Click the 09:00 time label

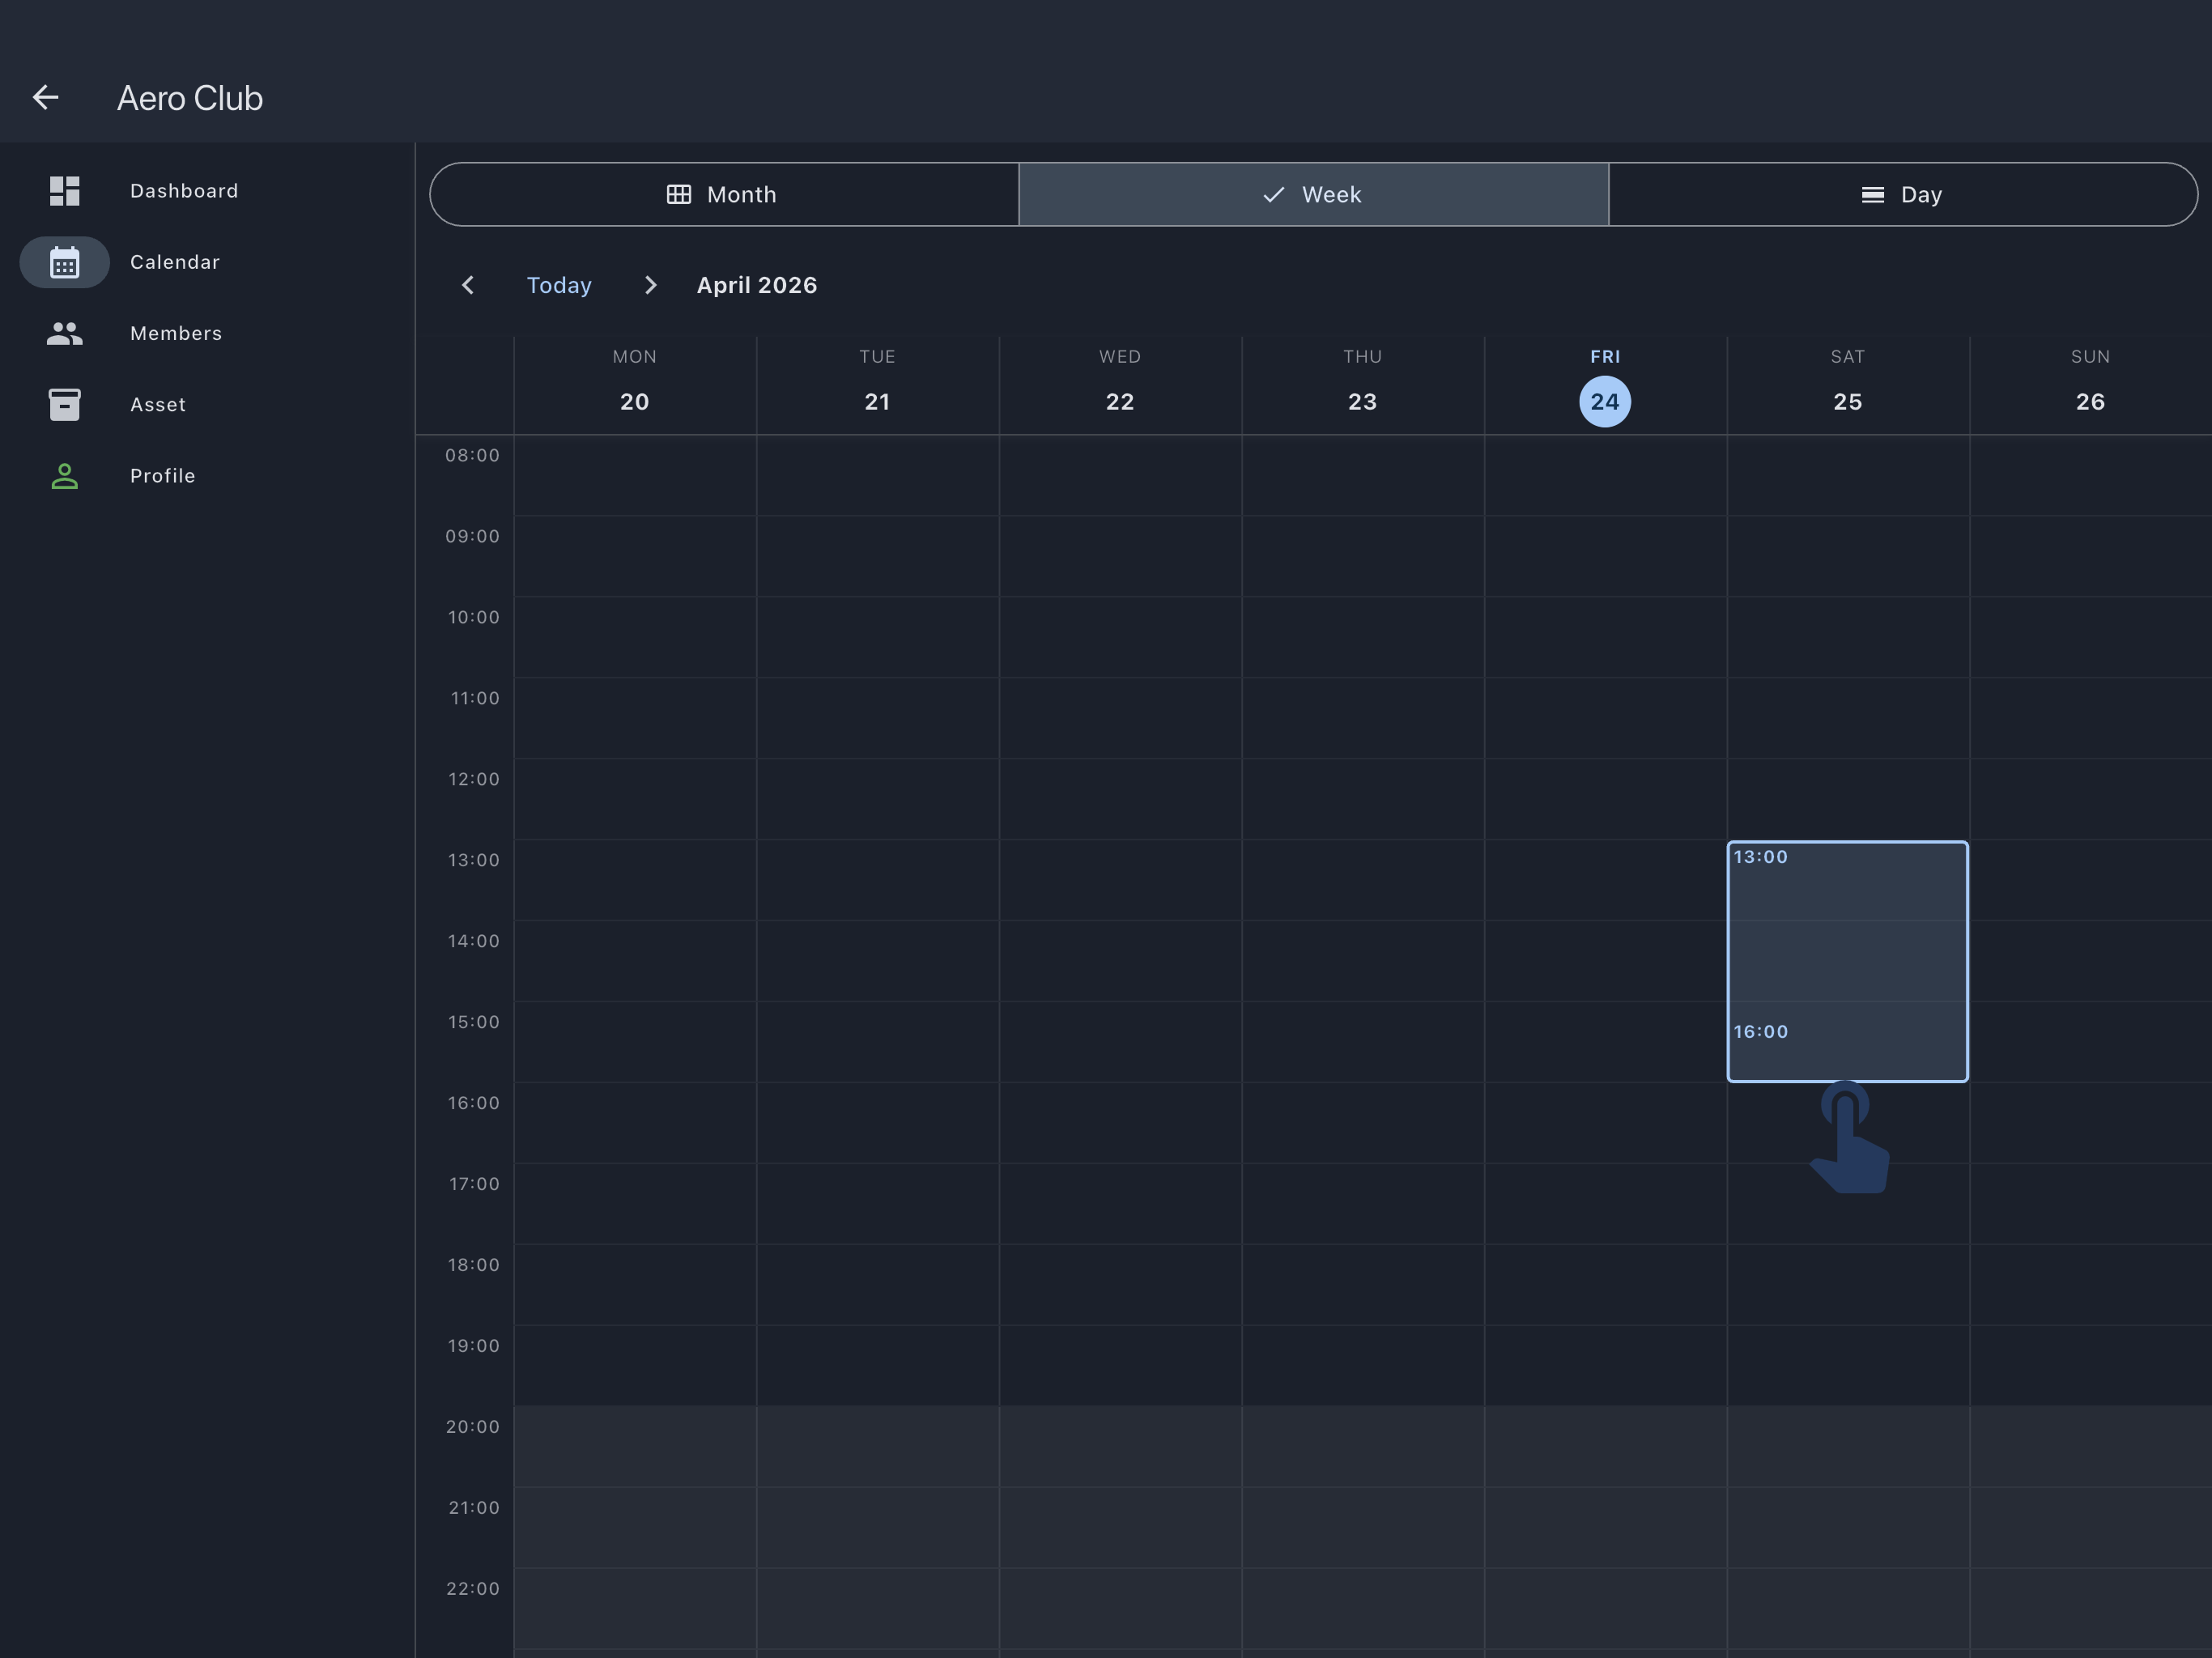(x=472, y=536)
